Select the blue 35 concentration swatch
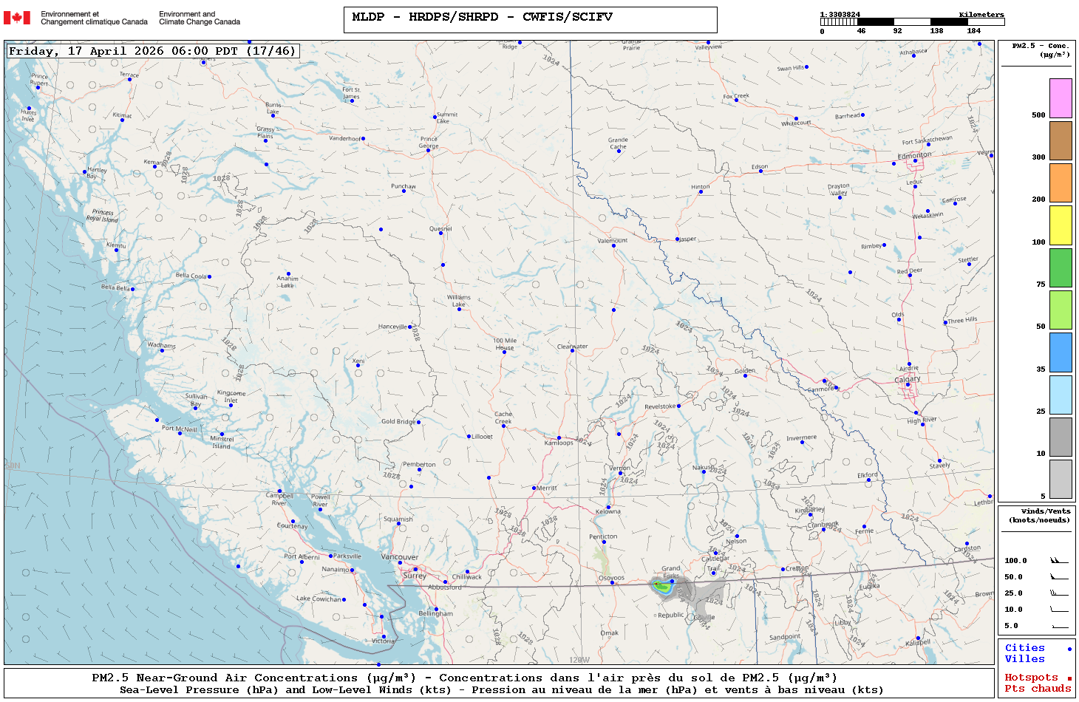Image resolution: width=1079 pixels, height=702 pixels. click(1061, 352)
